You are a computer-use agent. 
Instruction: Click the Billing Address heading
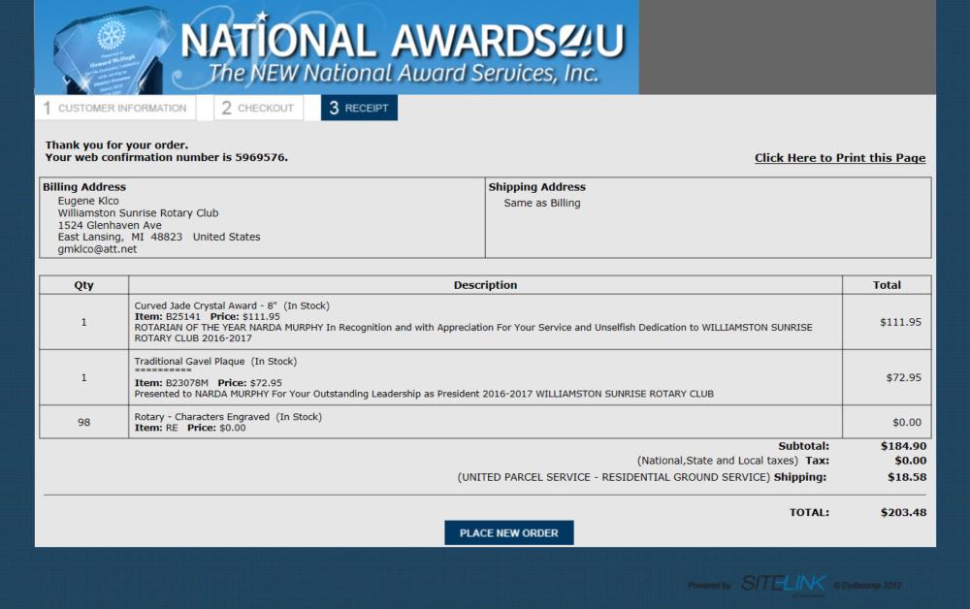[x=84, y=187]
